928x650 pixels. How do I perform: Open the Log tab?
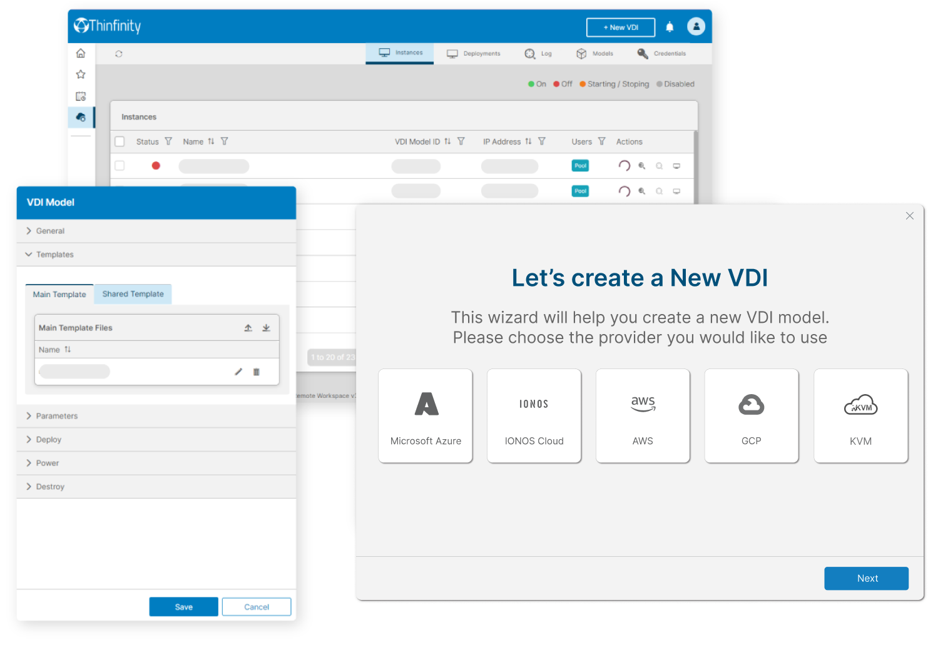538,54
